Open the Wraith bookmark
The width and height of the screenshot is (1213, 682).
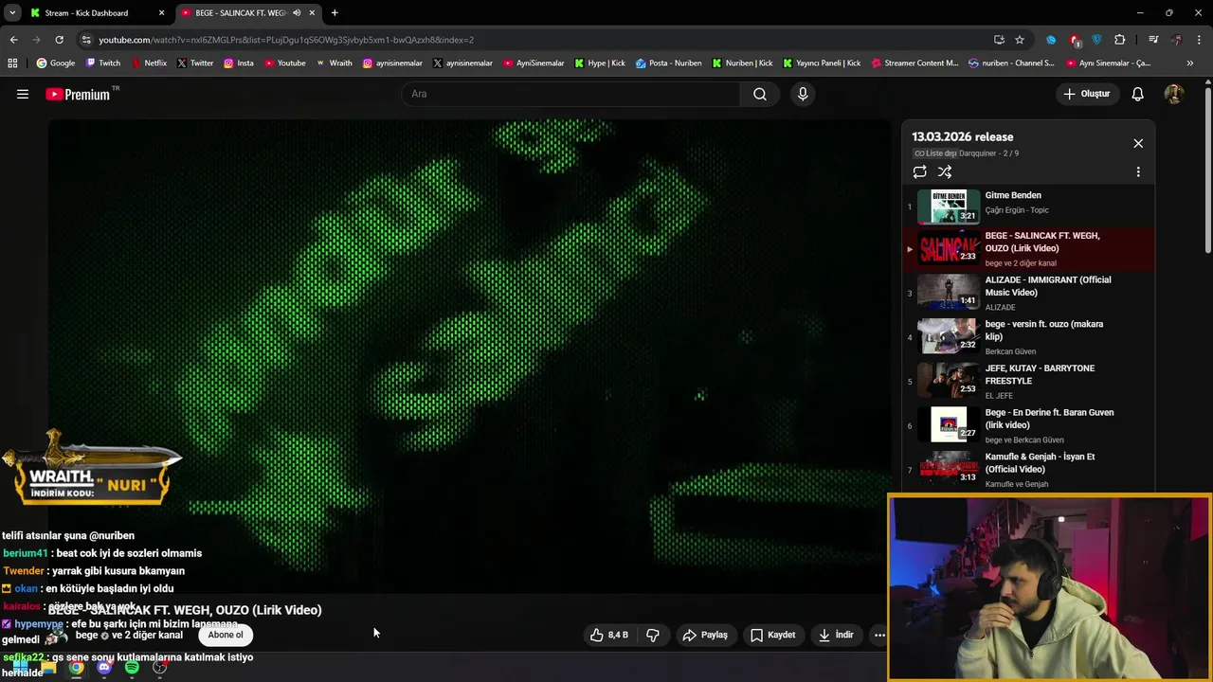click(x=334, y=63)
